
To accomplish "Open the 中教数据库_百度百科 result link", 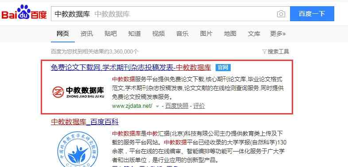I will coord(85,122).
